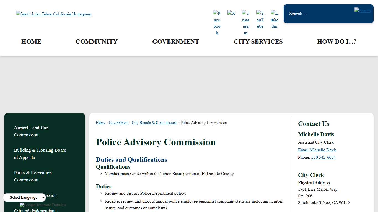Open the Instagram icon
Image resolution: width=378 pixels, height=212 pixels.
point(245,22)
